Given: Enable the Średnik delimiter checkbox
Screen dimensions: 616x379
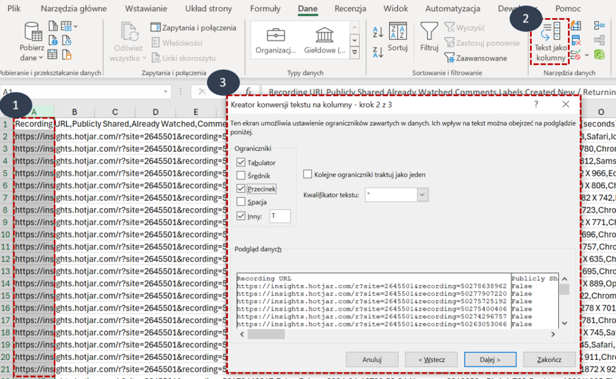Looking at the screenshot, I should [241, 176].
